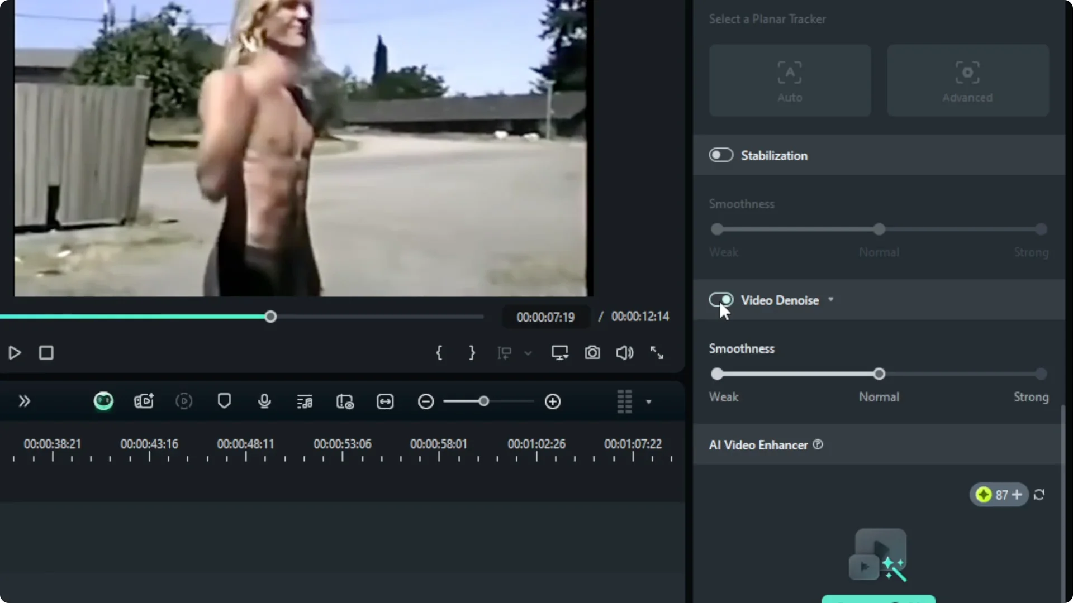Screen dimensions: 1073x603
Task: Collapse the Video Denoise section
Action: click(831, 300)
